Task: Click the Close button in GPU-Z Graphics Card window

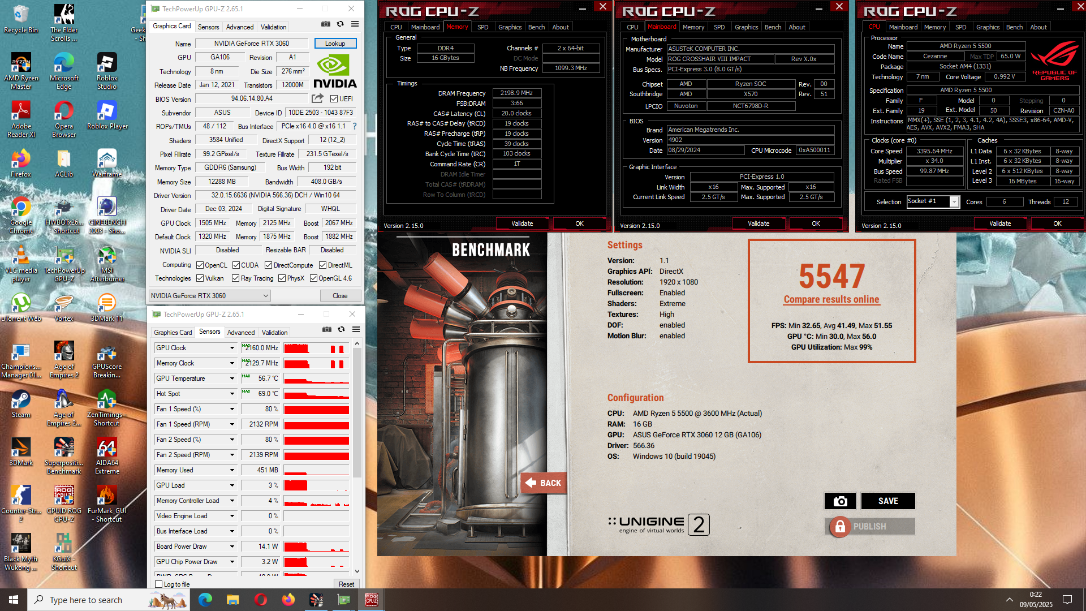Action: click(x=340, y=296)
